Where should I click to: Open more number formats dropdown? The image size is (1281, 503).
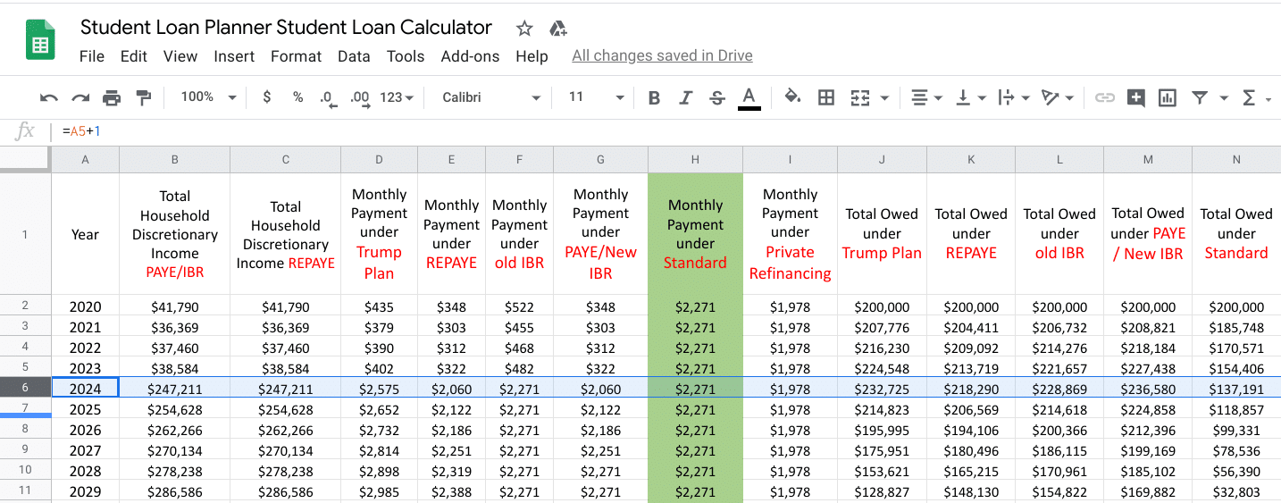point(397,97)
